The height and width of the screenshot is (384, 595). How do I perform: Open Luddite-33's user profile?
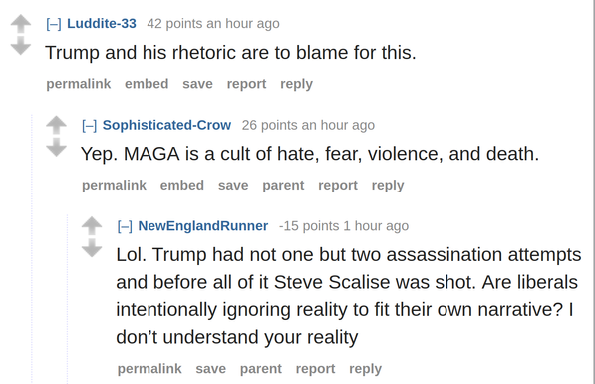(x=102, y=24)
